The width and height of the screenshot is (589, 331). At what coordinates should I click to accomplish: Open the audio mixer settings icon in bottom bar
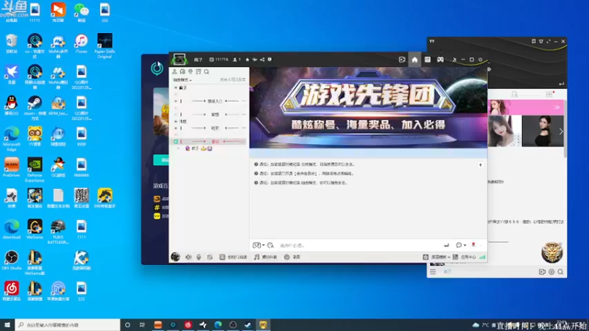tap(210, 257)
